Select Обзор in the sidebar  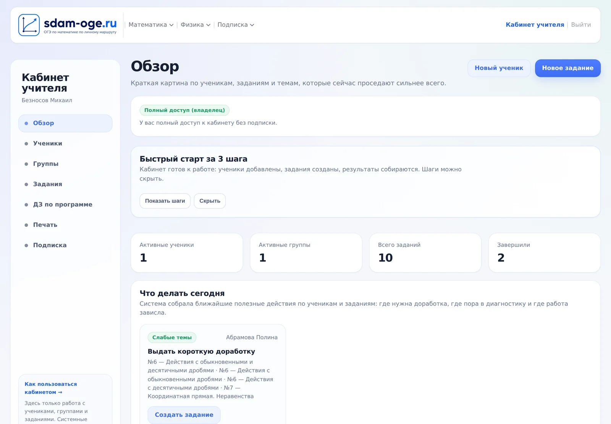65,123
